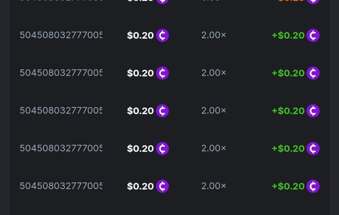This screenshot has height=215, width=339.
Task: Click the bet amount coin icon in the fourth full row
Action: 162,149
